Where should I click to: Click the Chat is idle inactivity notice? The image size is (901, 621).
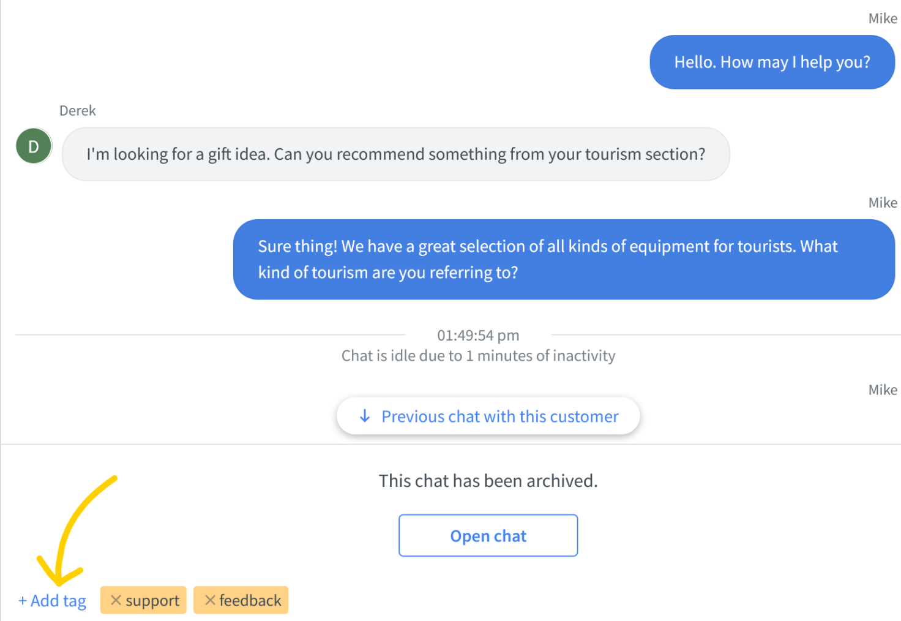[478, 356]
